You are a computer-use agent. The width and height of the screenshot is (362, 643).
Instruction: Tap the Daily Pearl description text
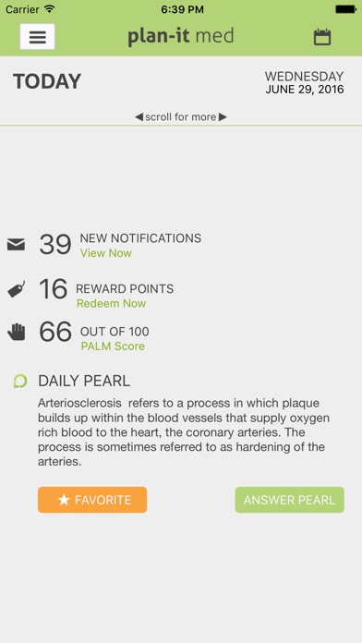coord(184,432)
